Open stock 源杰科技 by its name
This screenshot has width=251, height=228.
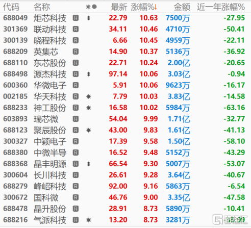point(50,74)
